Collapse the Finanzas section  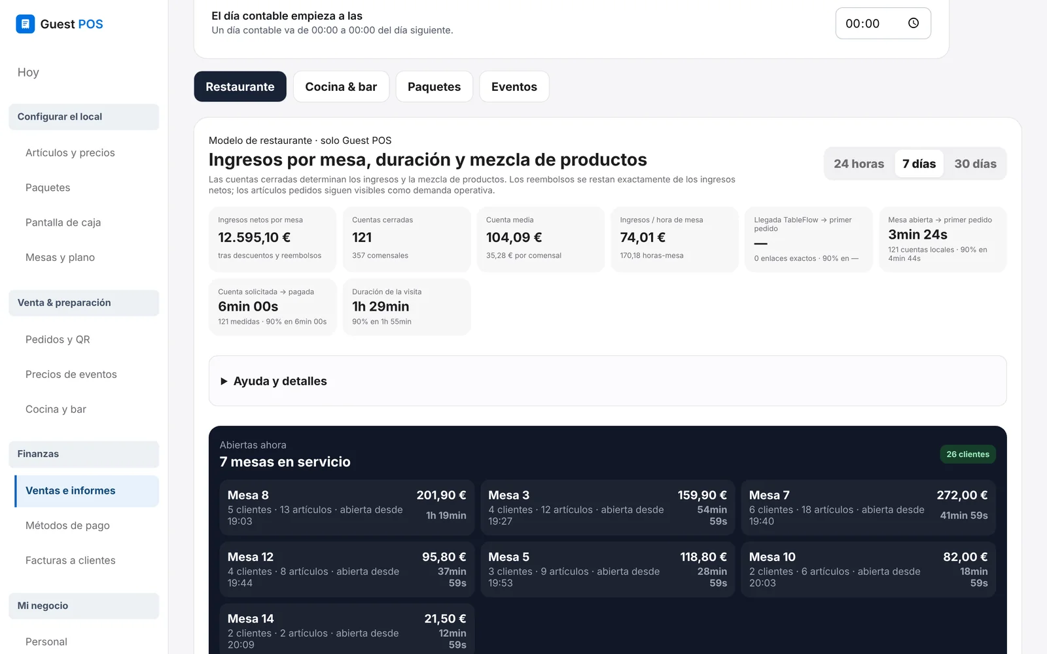pos(84,454)
